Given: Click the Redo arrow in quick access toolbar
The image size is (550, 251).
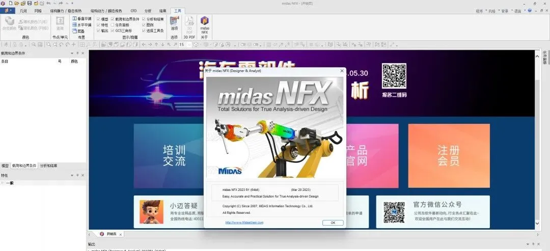Looking at the screenshot, I should tap(61, 3).
